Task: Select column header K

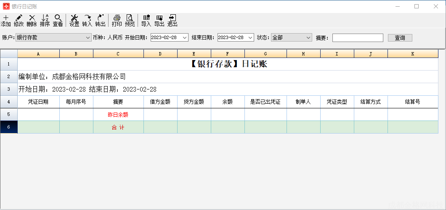Action: (413, 54)
